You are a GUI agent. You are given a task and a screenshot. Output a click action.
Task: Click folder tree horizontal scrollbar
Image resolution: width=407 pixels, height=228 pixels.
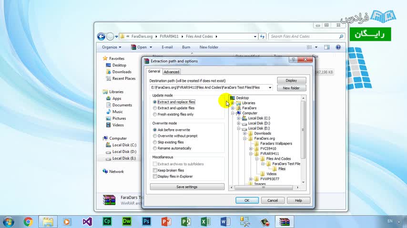tap(264, 187)
